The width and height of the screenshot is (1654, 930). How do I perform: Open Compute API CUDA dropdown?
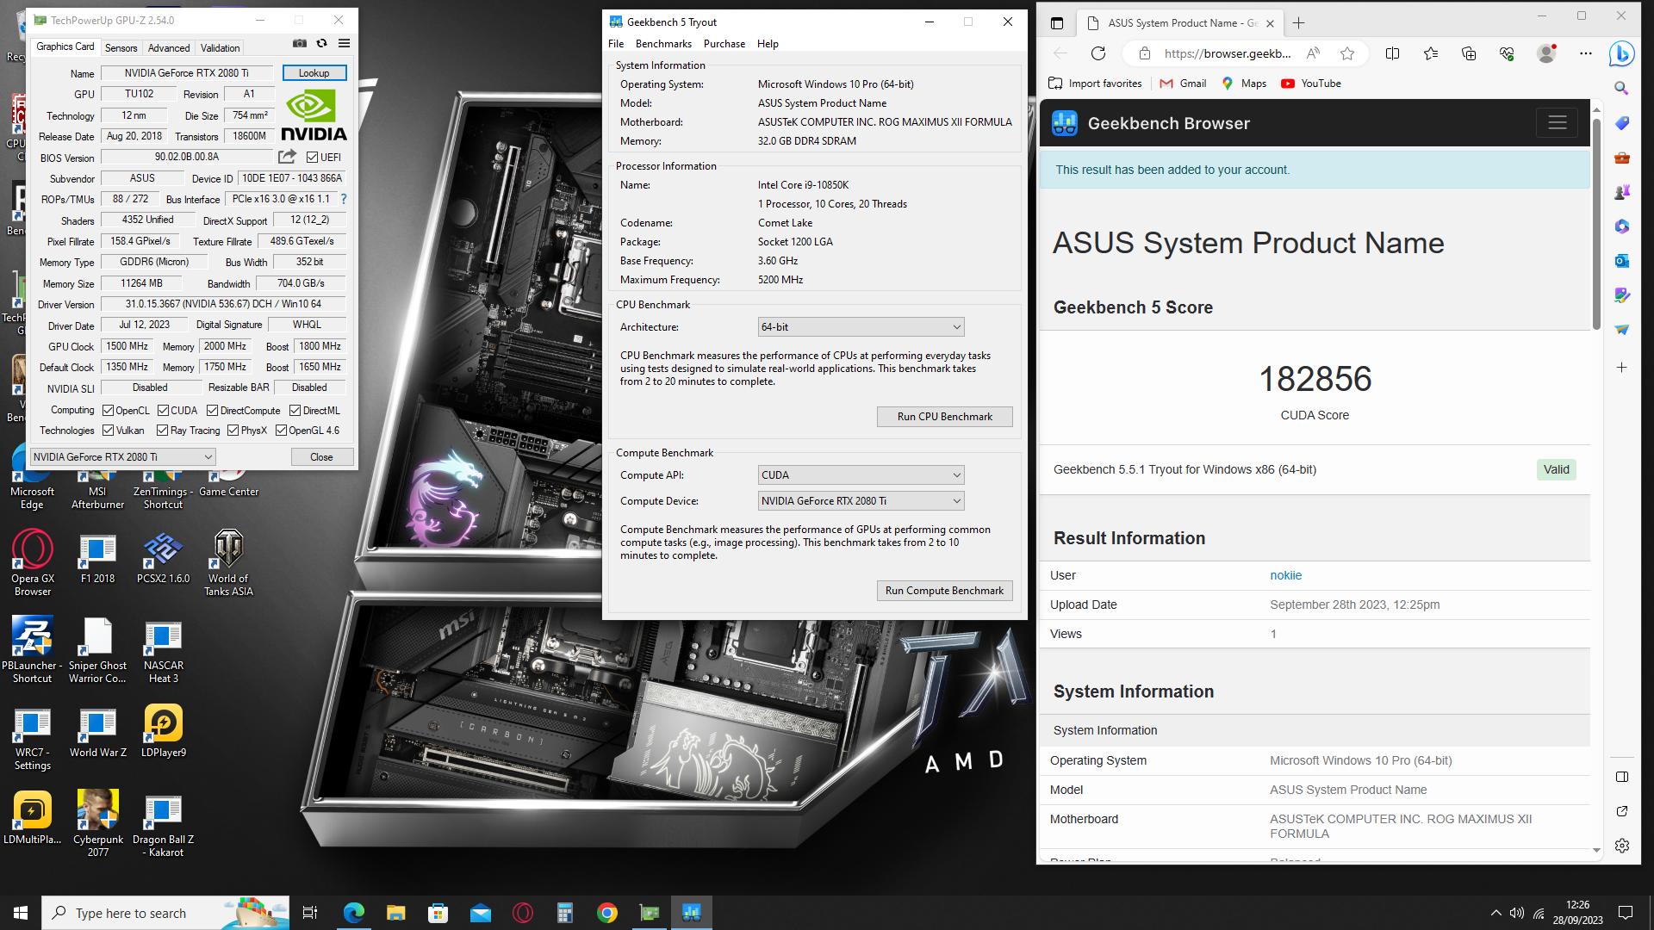(x=861, y=475)
